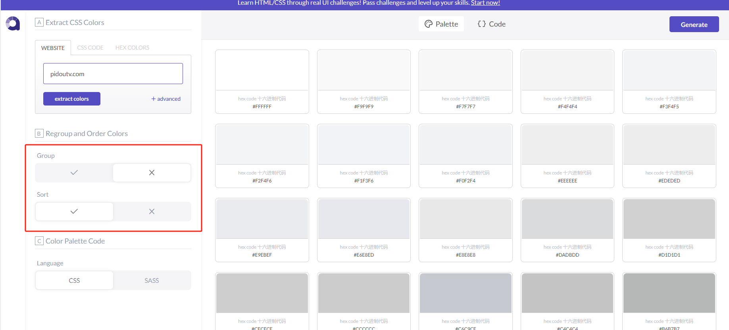Disable Sort with X icon
This screenshot has height=330, width=729.
click(152, 211)
